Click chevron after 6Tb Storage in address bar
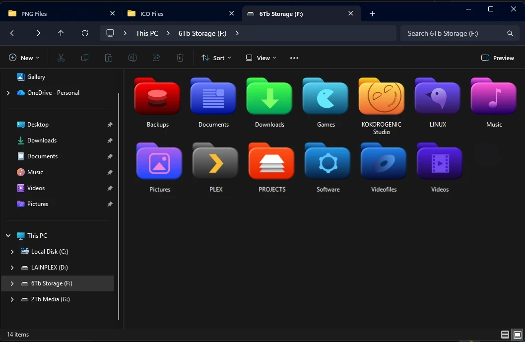Viewport: 525px width, 342px height. tap(237, 33)
